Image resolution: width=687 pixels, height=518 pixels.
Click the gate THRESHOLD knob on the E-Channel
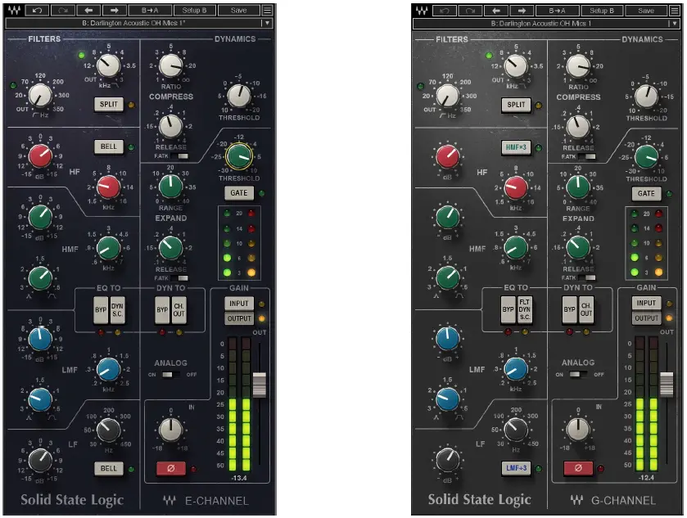(x=238, y=157)
